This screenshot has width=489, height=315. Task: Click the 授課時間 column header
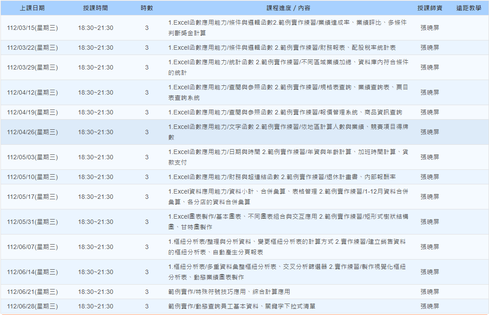click(x=96, y=8)
